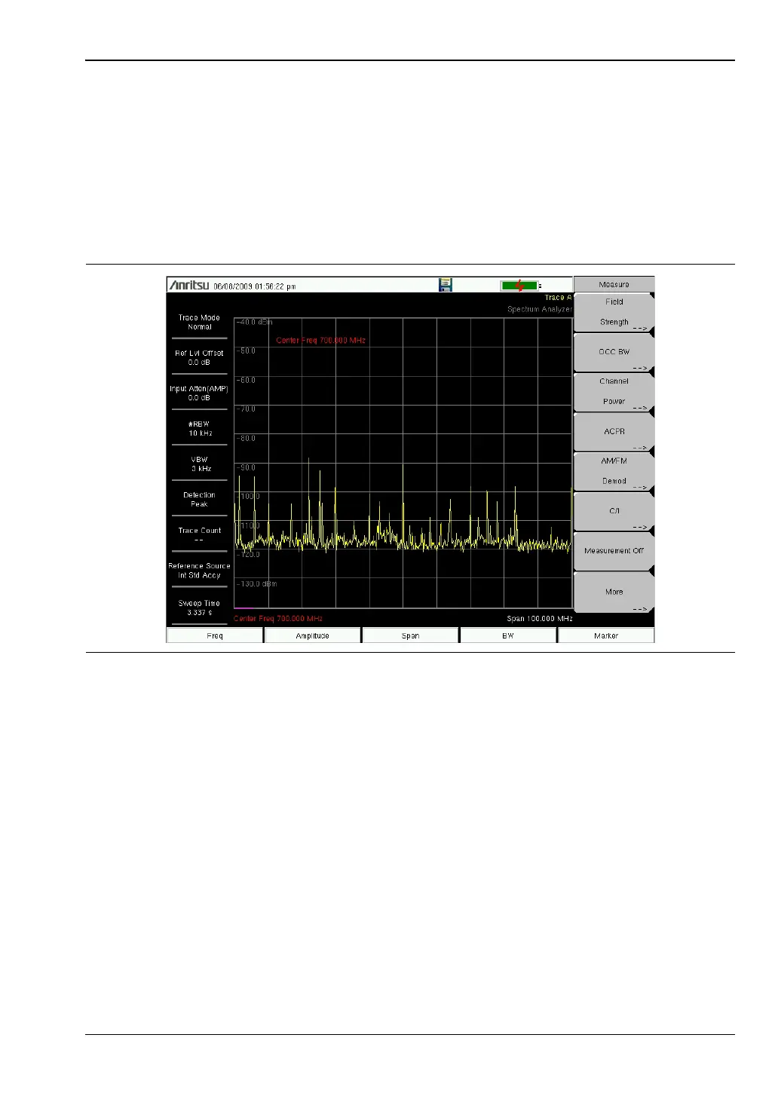The height and width of the screenshot is (1099, 778).
Task: Click the -130.0 dBm bottom scale label
Action: click(x=257, y=584)
